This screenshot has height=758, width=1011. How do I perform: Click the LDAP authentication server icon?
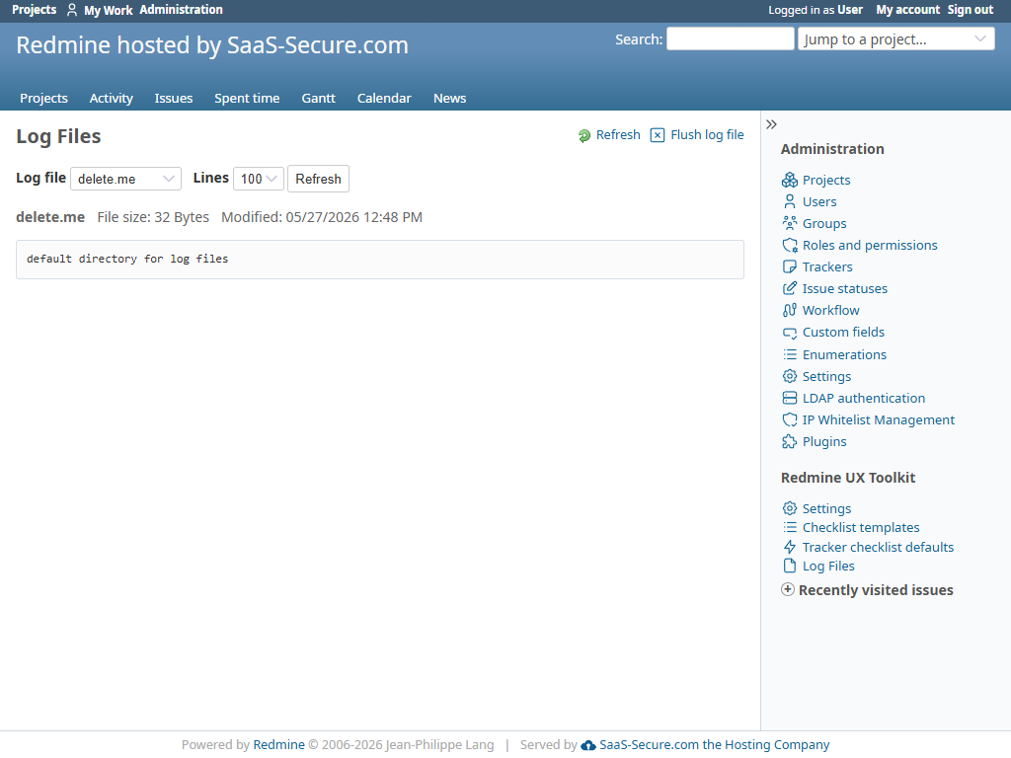789,398
